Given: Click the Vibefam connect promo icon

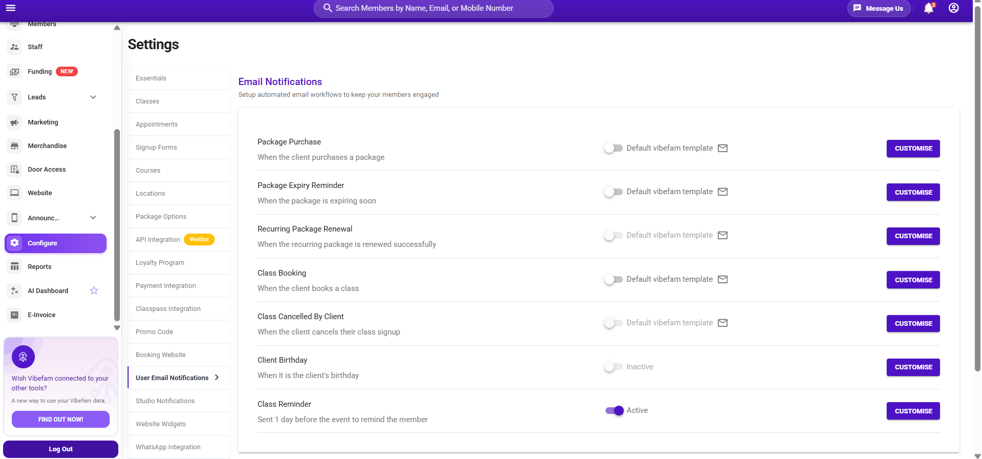Looking at the screenshot, I should click(23, 357).
